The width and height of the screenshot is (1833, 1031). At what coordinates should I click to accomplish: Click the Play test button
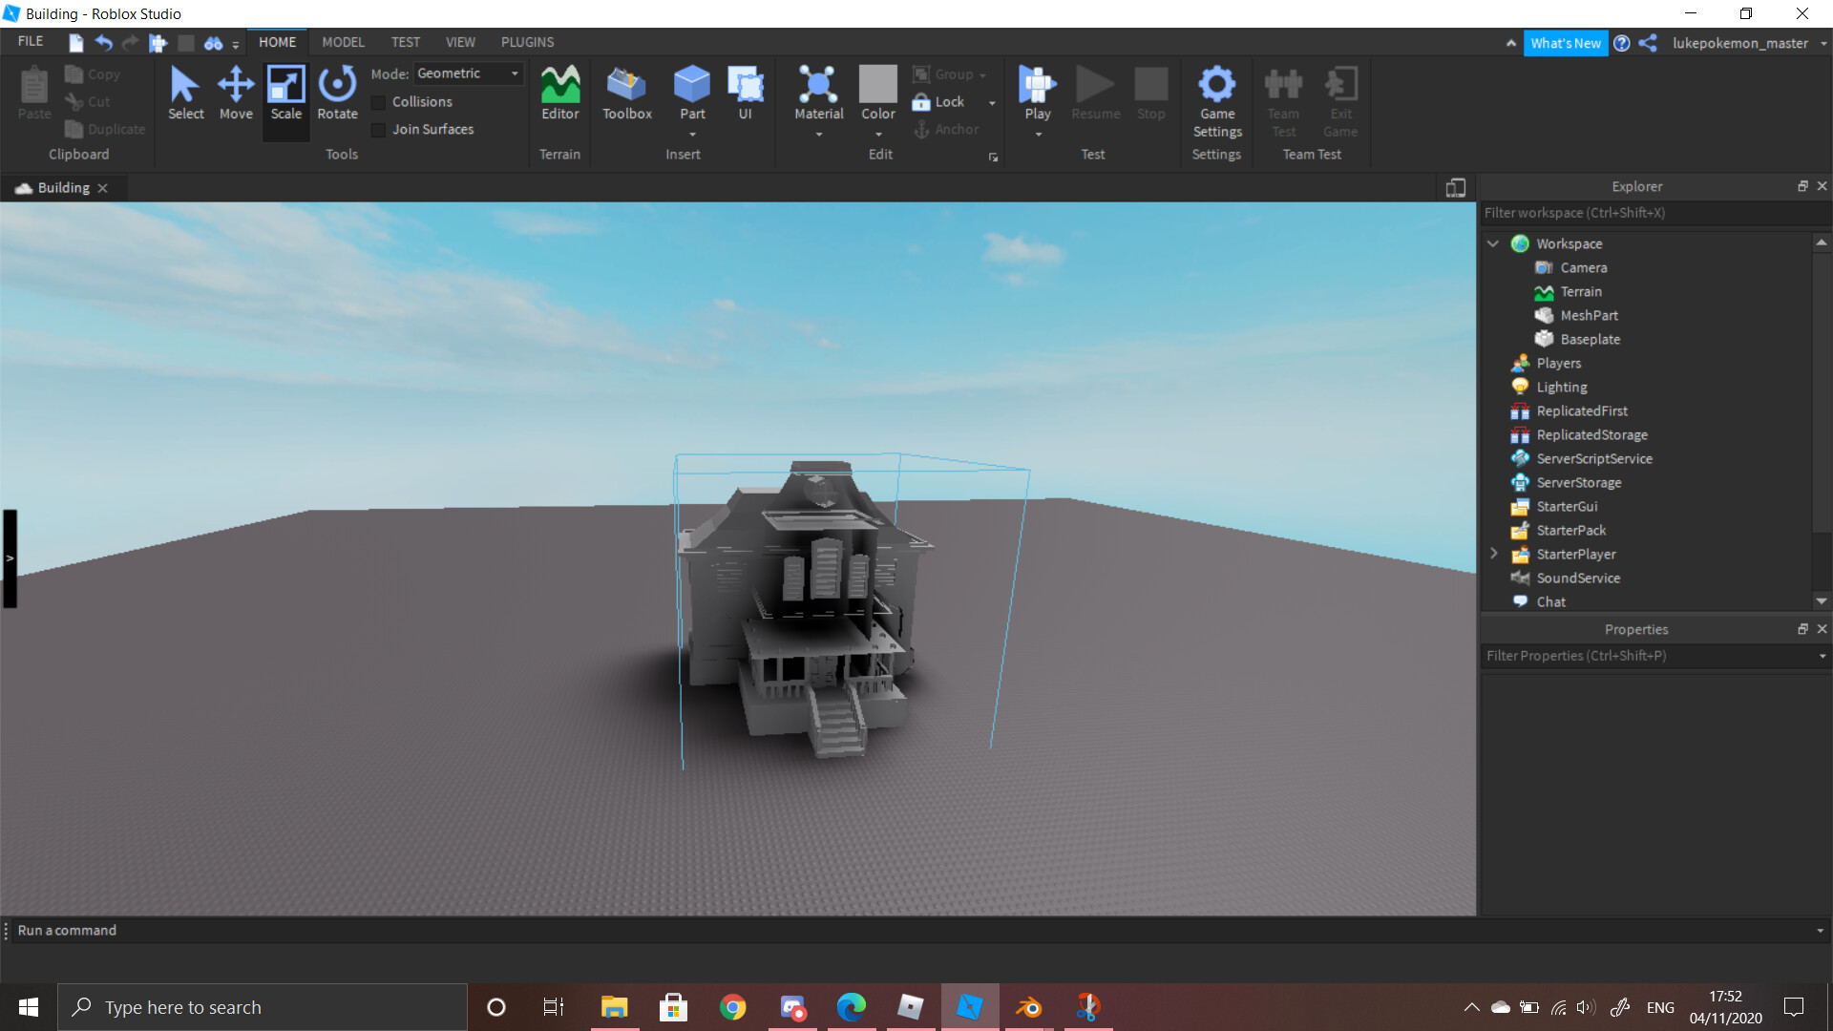(x=1037, y=85)
